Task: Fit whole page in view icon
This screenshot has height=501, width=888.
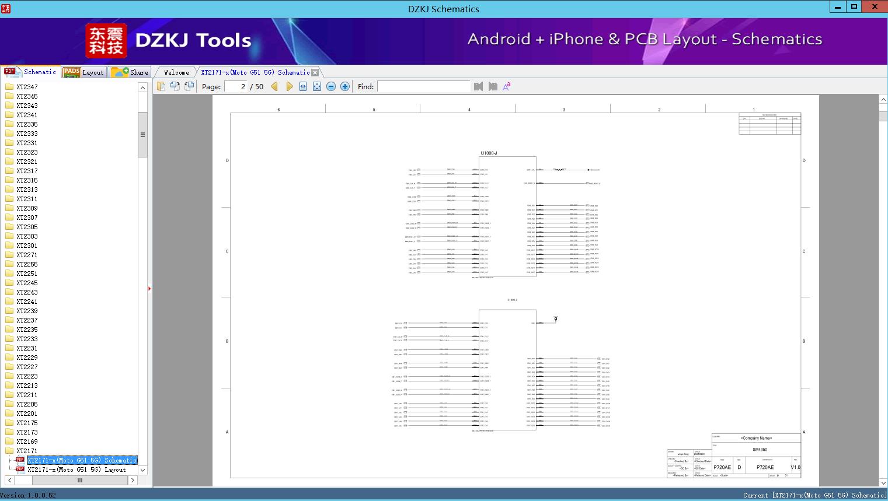Action: [x=317, y=86]
